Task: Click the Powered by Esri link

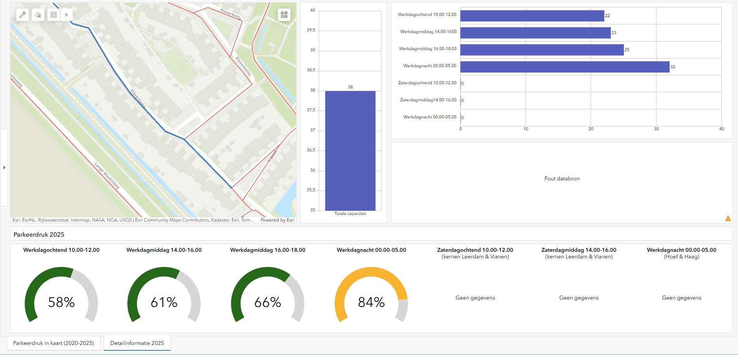Action: coord(277,220)
